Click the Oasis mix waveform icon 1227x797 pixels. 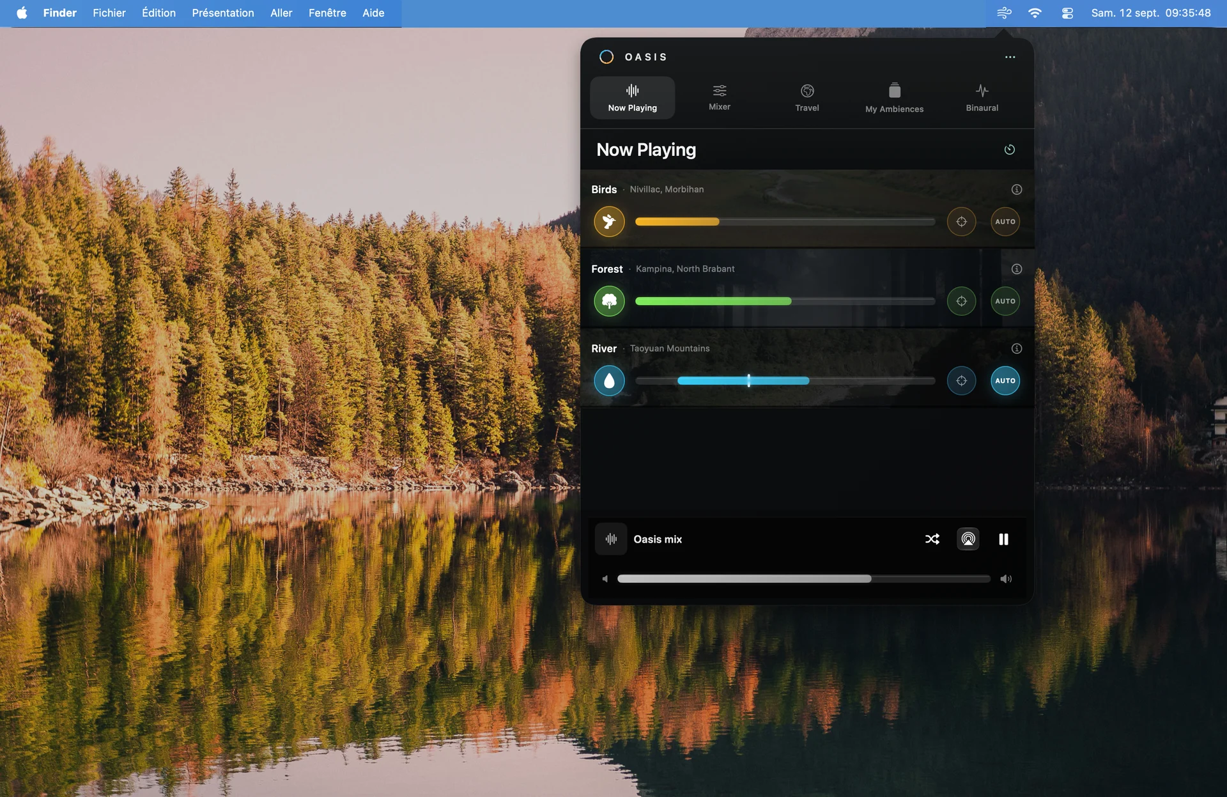point(611,539)
